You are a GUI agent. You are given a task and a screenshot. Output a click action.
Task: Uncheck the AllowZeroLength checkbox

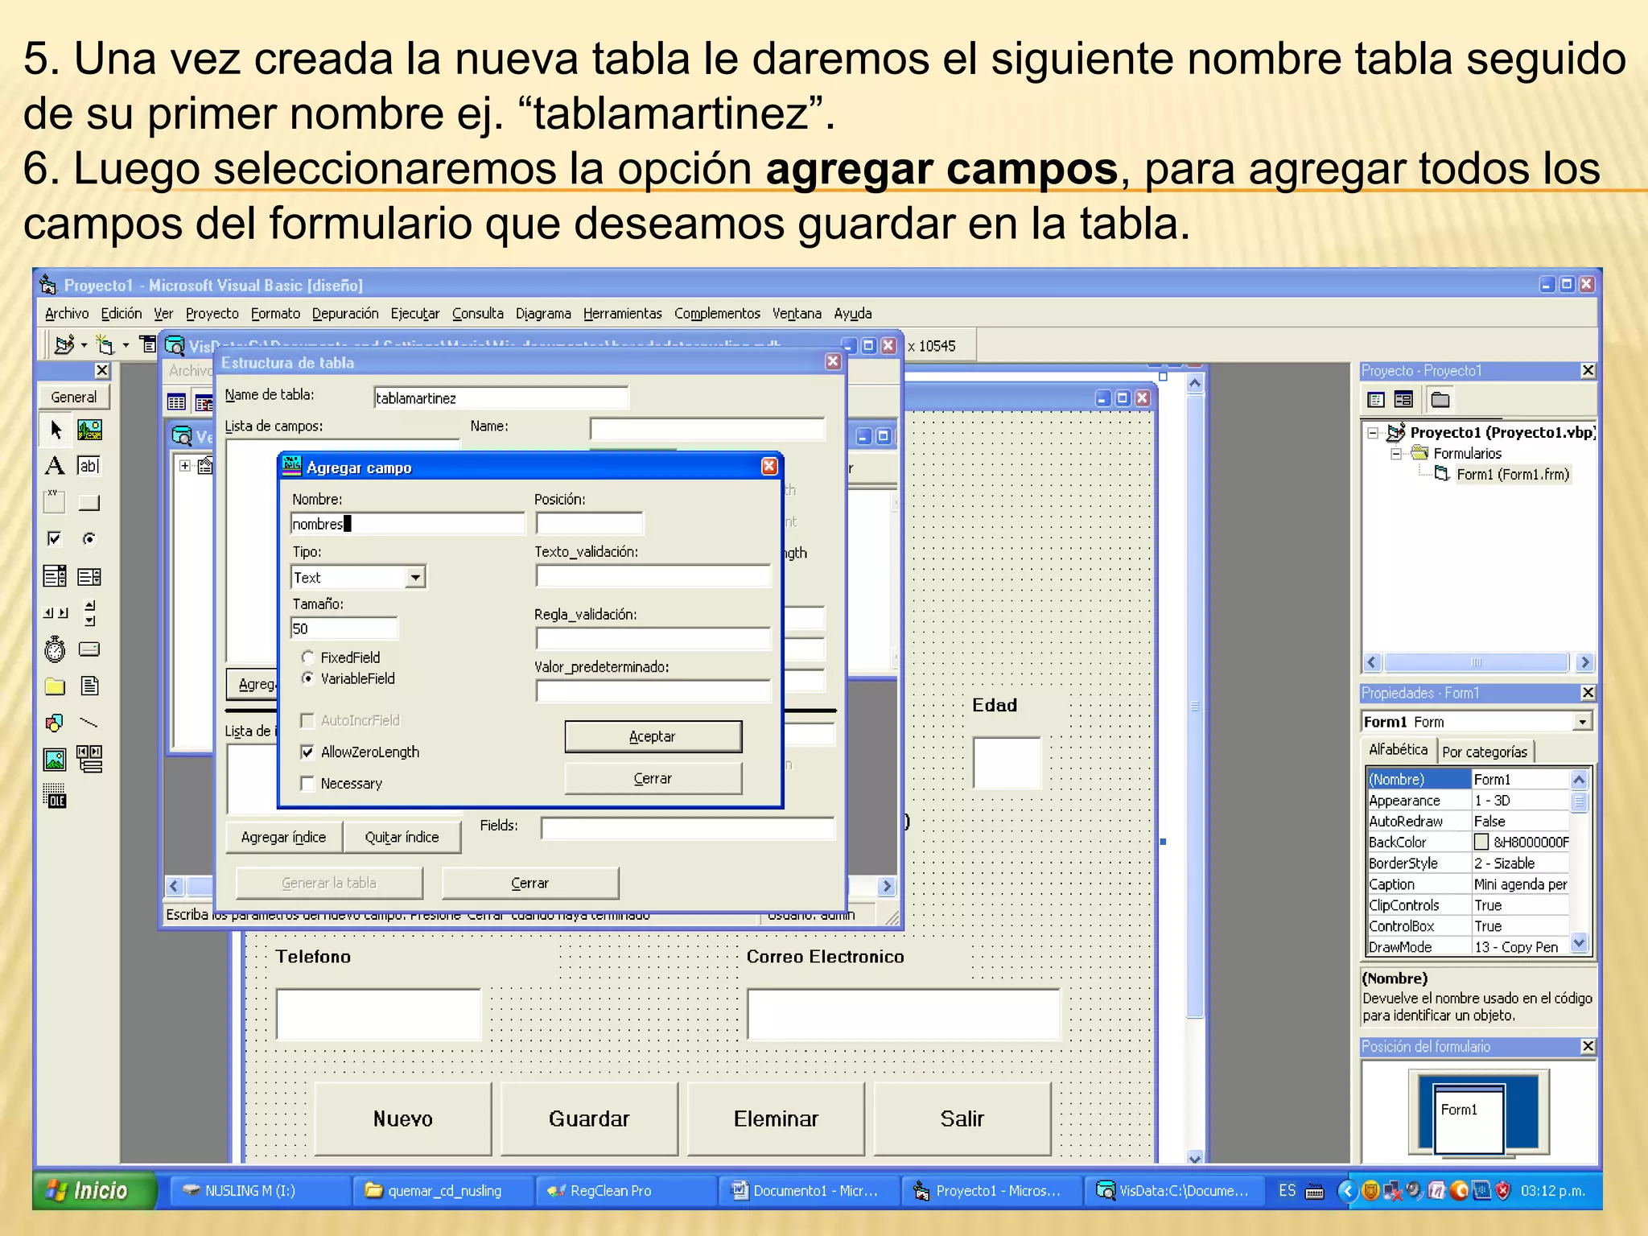coord(307,752)
